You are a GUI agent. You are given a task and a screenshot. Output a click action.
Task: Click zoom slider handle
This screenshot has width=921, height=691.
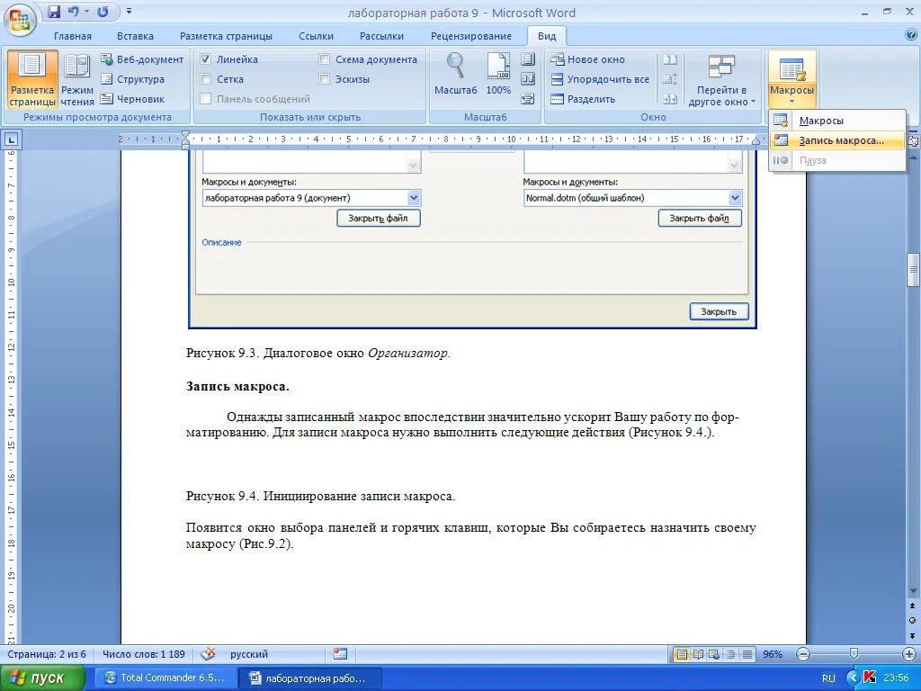pyautogui.click(x=854, y=654)
